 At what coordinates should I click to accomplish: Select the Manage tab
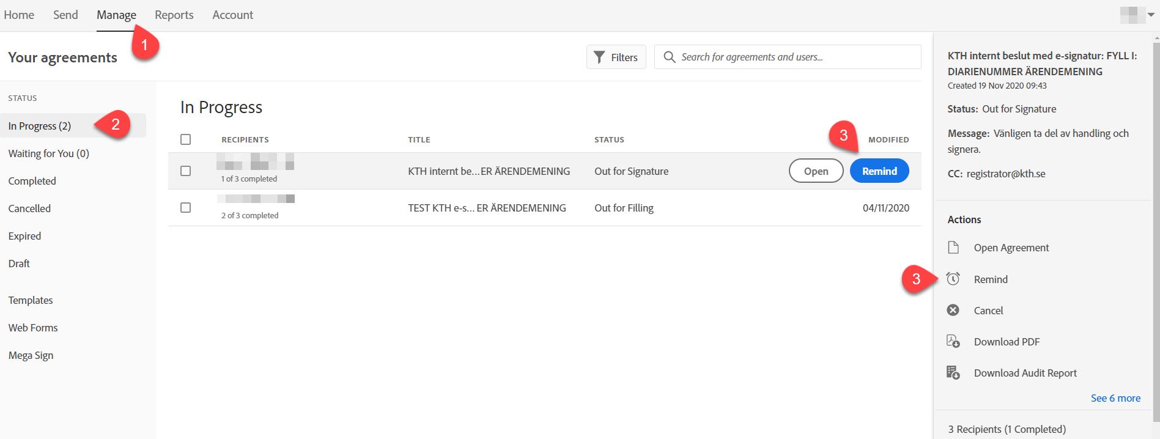(x=116, y=15)
